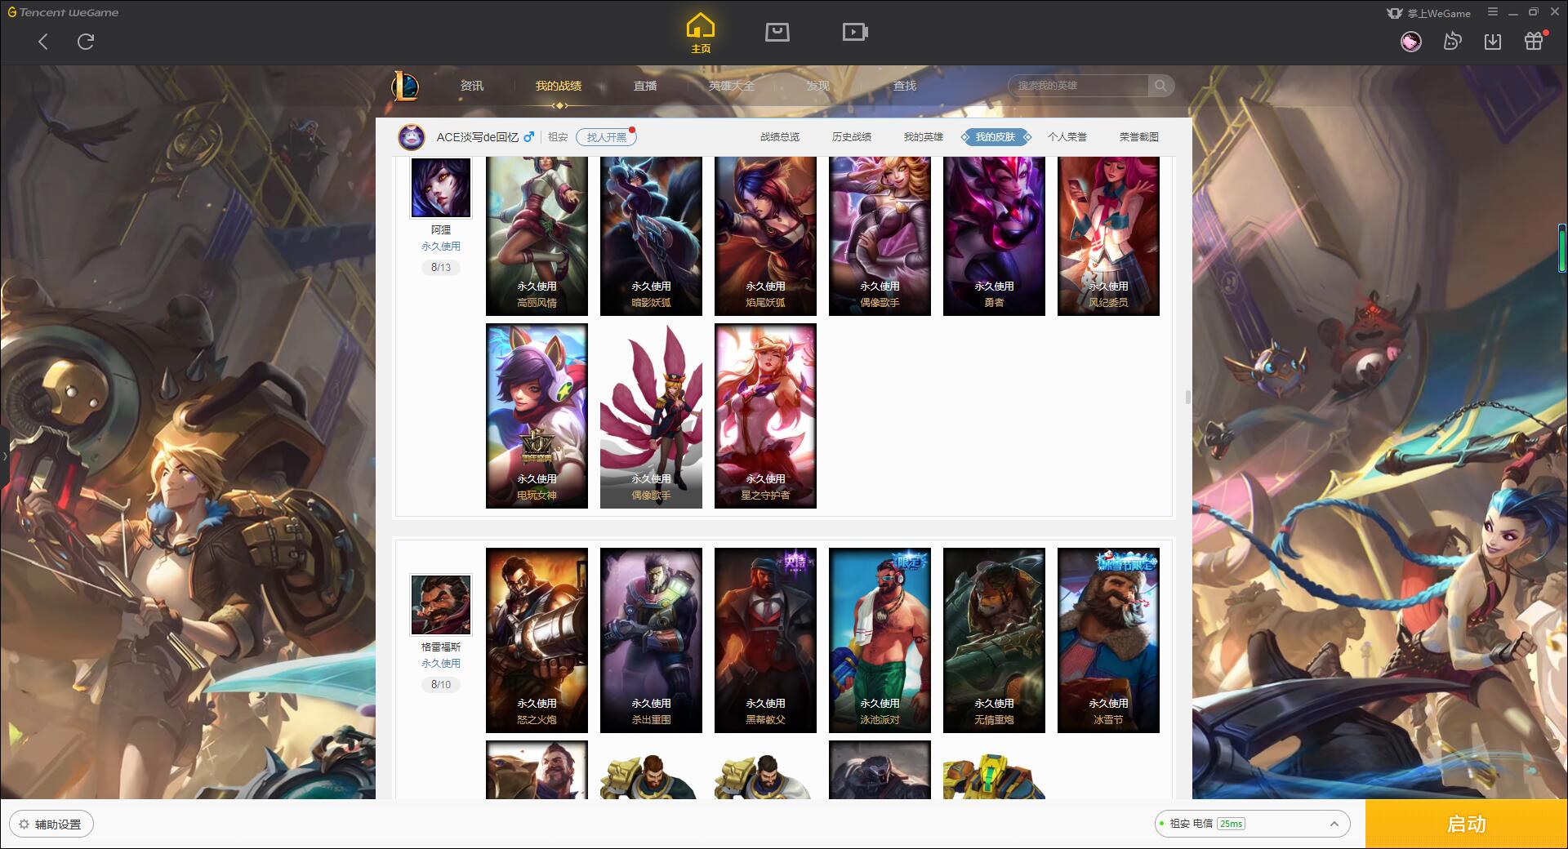Select the 我的皮肤 sub-tab
This screenshot has width=1568, height=849.
click(996, 137)
